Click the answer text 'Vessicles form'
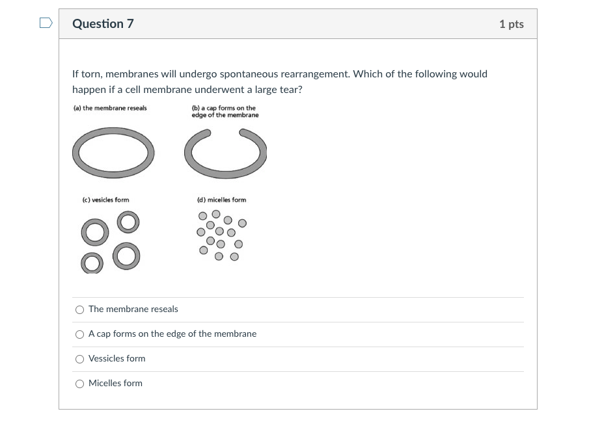This screenshot has height=433, width=602. coord(117,359)
